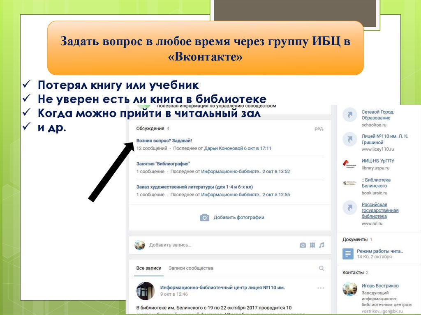Click the user avatar beside the post field
The image size is (421, 315).
140,245
